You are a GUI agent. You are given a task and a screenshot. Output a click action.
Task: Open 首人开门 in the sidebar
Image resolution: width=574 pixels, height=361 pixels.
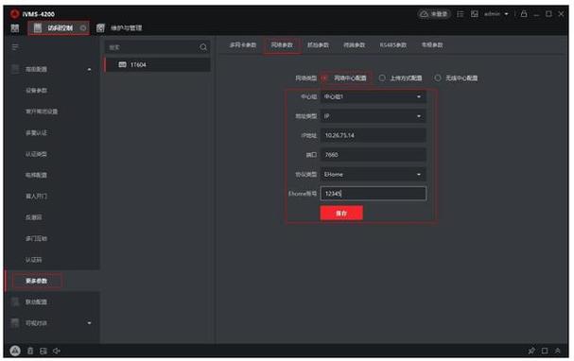36,197
